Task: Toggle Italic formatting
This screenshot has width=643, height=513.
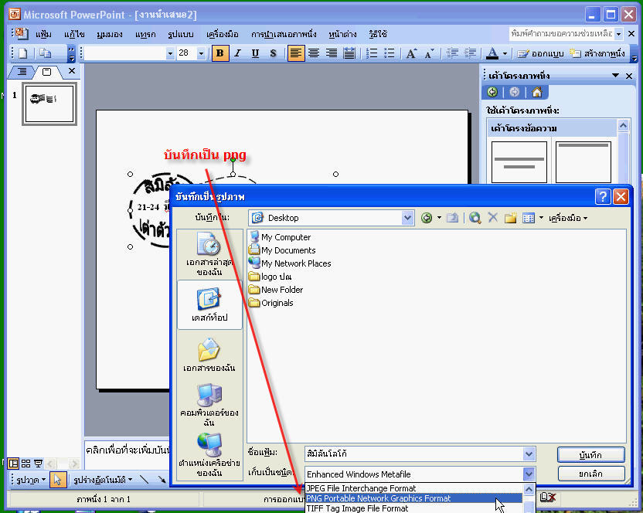Action: pos(237,53)
